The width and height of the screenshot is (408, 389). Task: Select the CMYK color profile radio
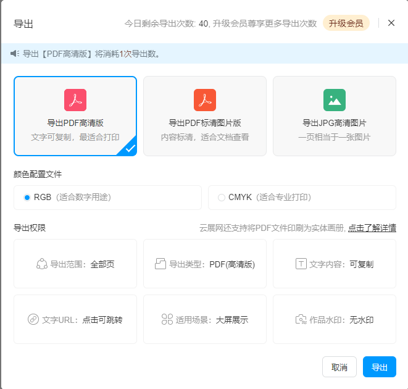(222, 198)
